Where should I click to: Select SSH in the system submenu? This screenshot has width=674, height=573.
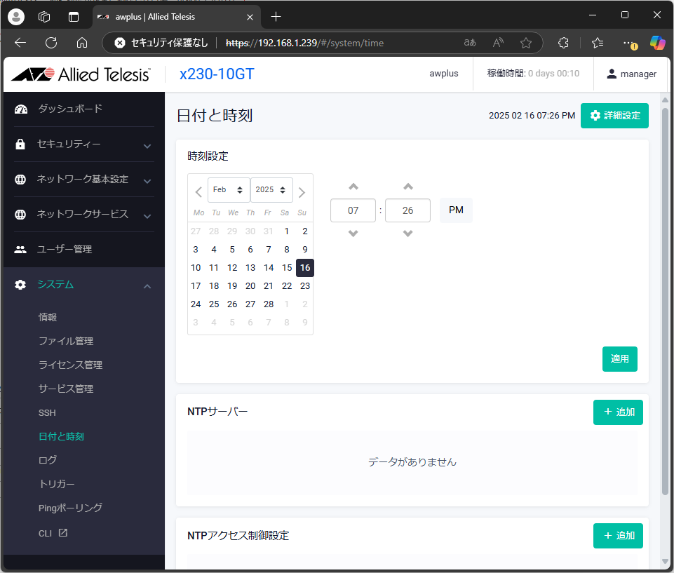(x=47, y=413)
